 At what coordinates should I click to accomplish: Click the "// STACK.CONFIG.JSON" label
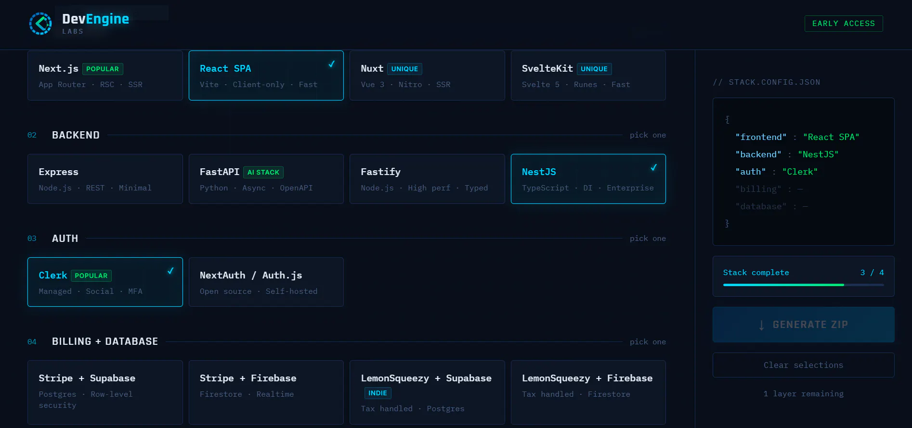coord(767,82)
